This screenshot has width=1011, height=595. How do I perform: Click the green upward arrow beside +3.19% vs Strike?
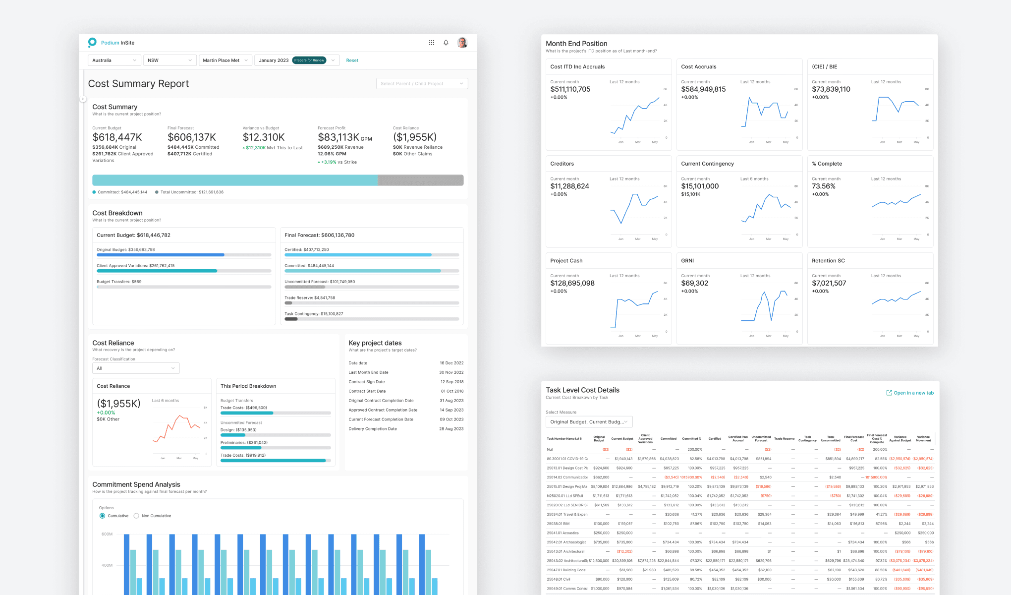click(x=319, y=162)
